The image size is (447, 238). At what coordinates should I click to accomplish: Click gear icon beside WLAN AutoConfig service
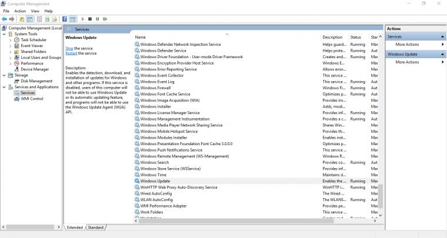point(137,200)
